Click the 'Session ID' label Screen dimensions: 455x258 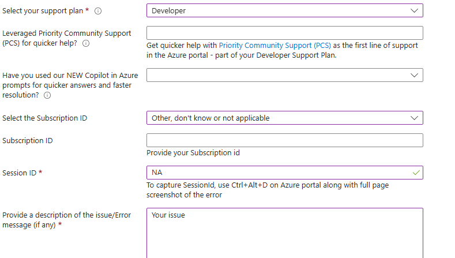point(19,173)
